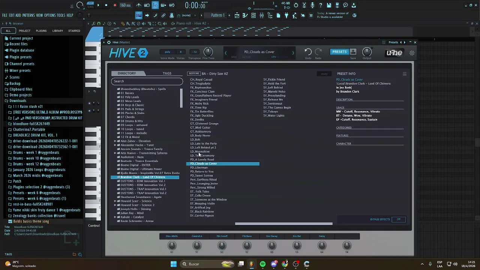The height and width of the screenshot is (270, 480).
Task: Open Preset Info hamburger menu
Action: (405, 74)
